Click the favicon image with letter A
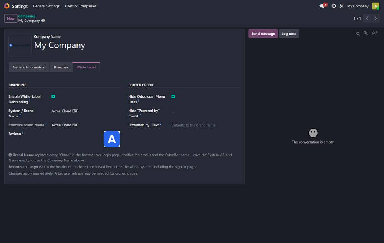 click(112, 139)
